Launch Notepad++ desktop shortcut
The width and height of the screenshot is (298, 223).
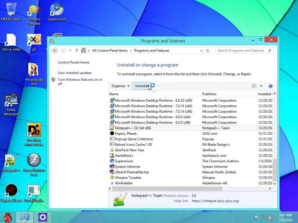(x=11, y=163)
